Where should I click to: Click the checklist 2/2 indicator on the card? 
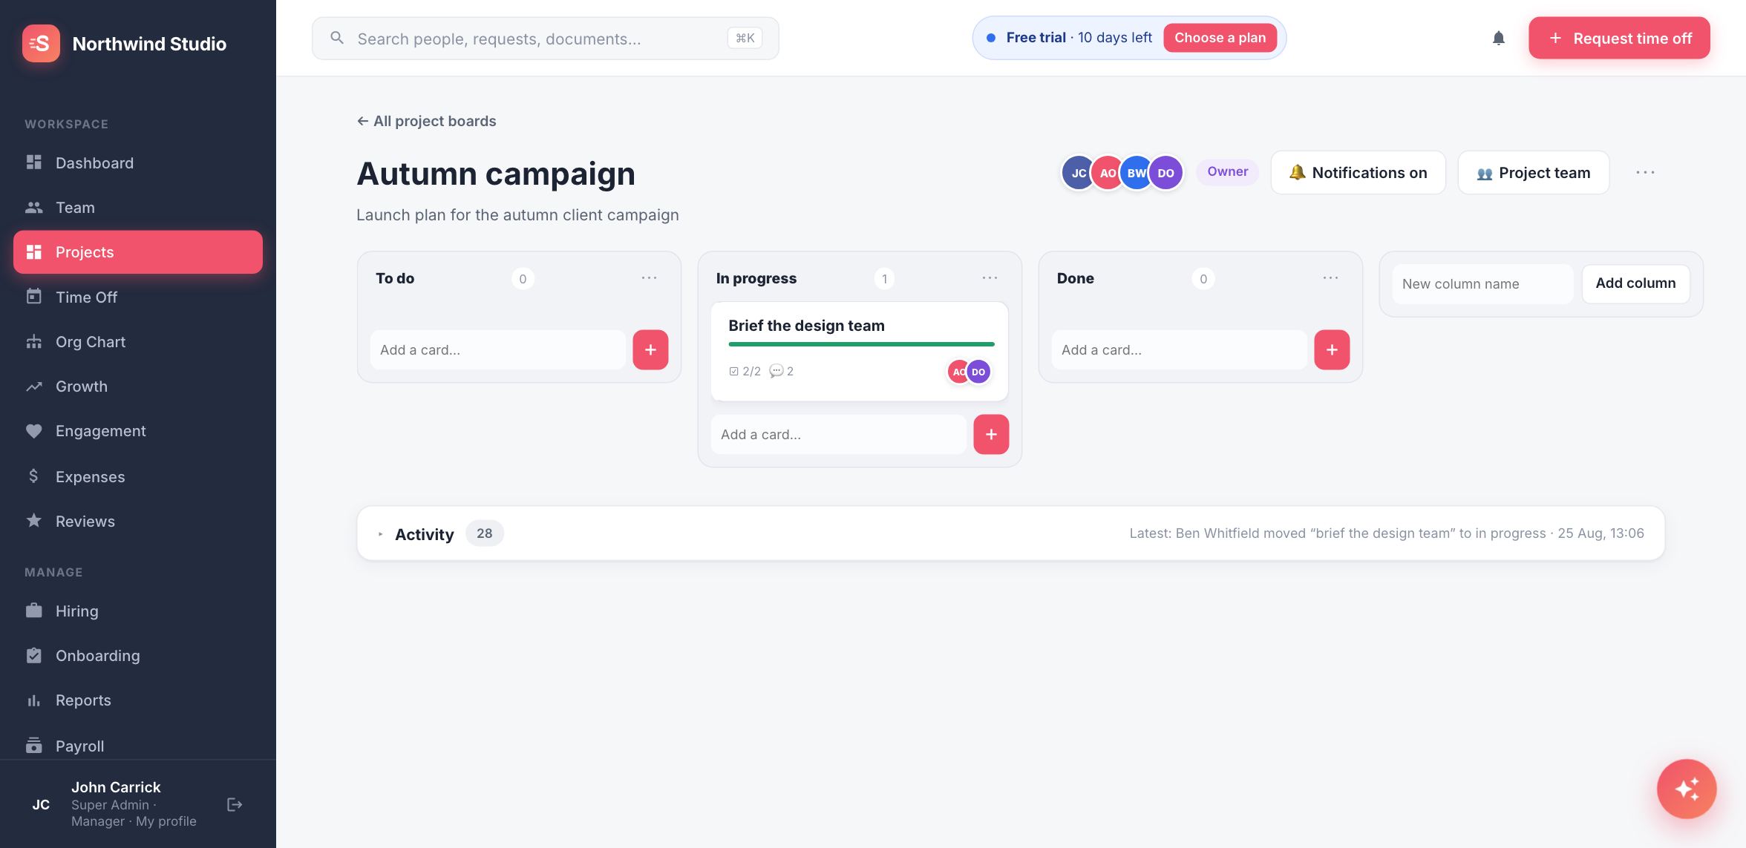(745, 371)
